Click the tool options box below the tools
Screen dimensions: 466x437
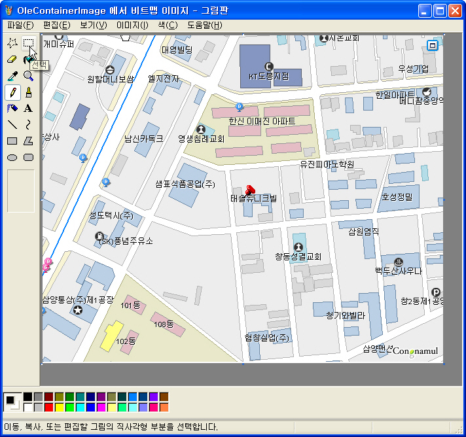[21, 191]
